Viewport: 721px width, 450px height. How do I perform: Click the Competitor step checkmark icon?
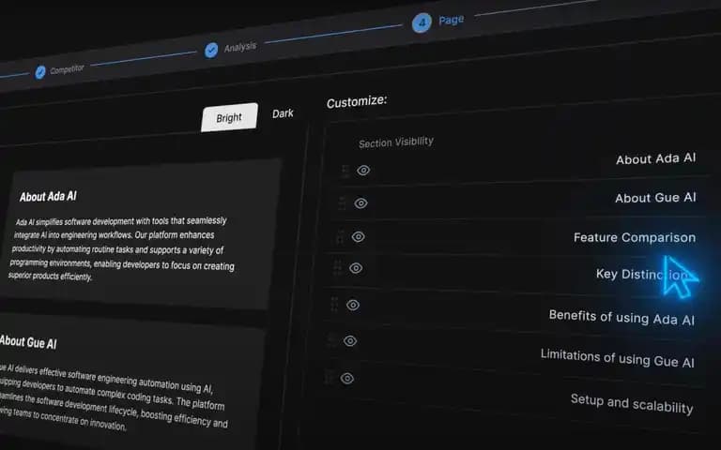coord(40,72)
